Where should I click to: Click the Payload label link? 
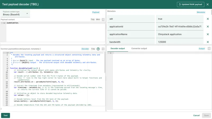96,12
